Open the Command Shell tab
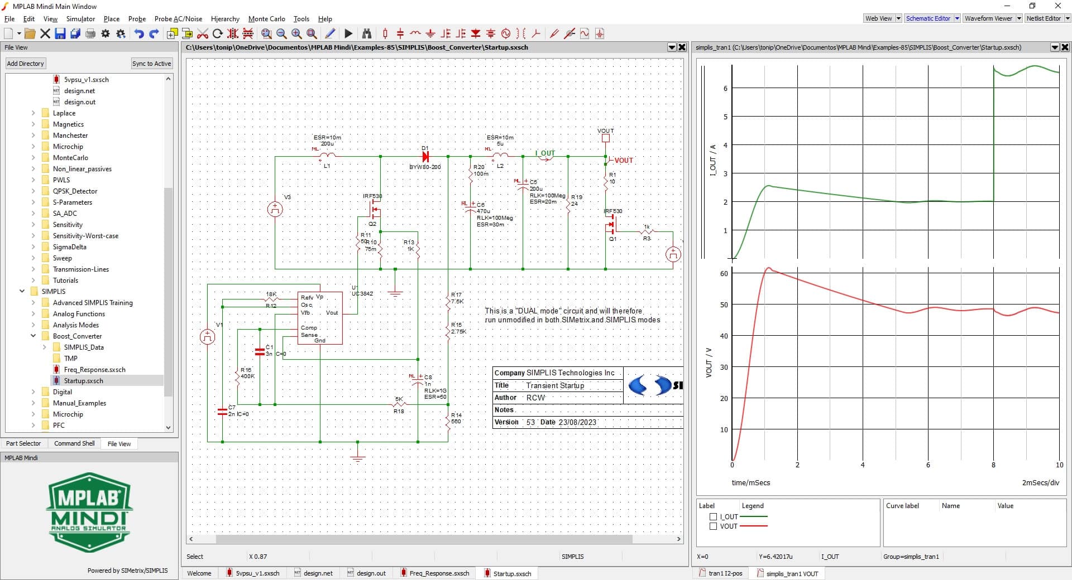Image resolution: width=1072 pixels, height=580 pixels. pos(74,444)
